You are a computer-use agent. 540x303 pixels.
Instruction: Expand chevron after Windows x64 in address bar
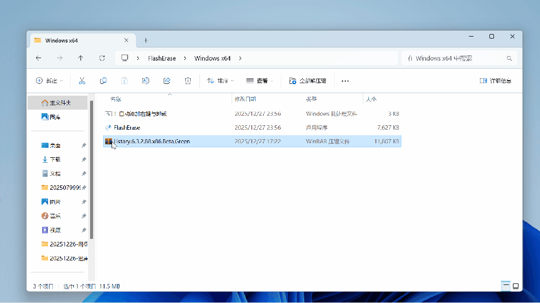coord(240,58)
